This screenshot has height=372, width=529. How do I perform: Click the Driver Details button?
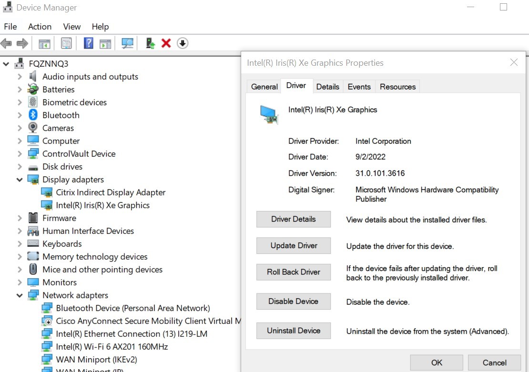coord(294,219)
